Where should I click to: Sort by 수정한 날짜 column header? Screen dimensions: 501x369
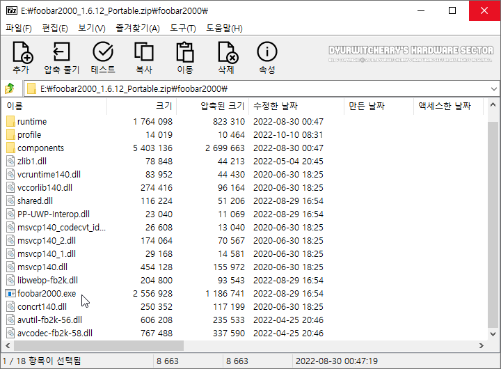pos(296,106)
